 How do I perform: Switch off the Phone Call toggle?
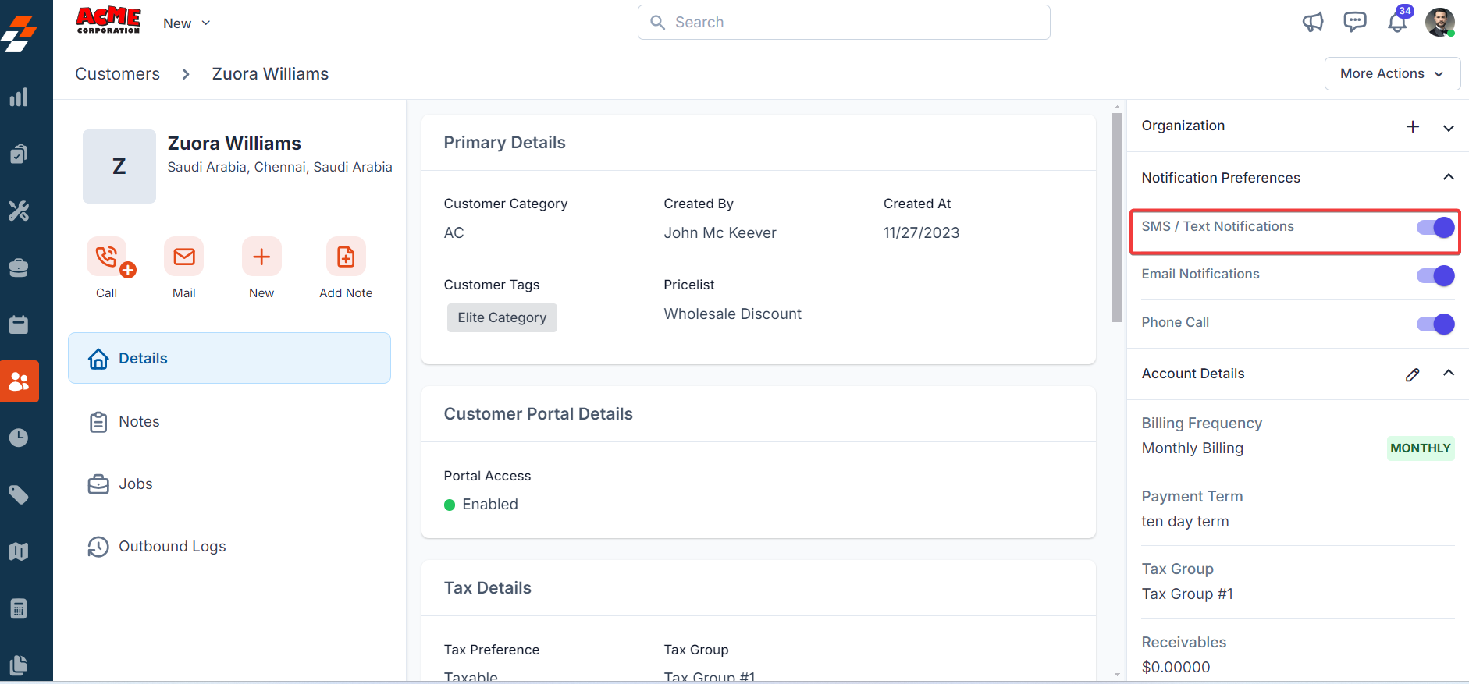point(1435,324)
